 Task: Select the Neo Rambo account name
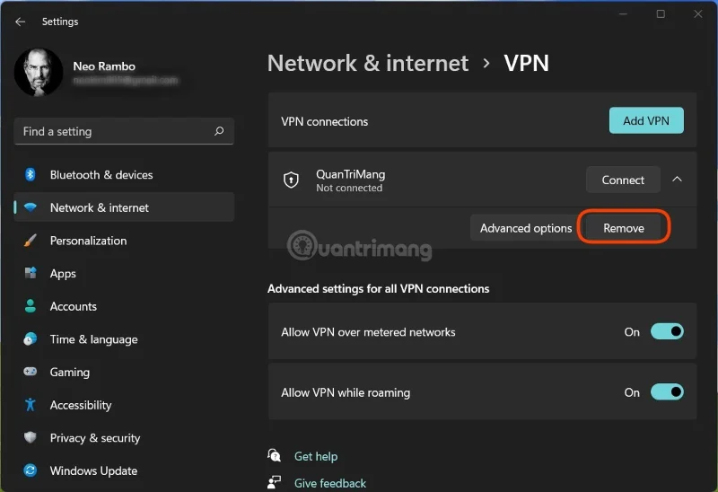104,66
